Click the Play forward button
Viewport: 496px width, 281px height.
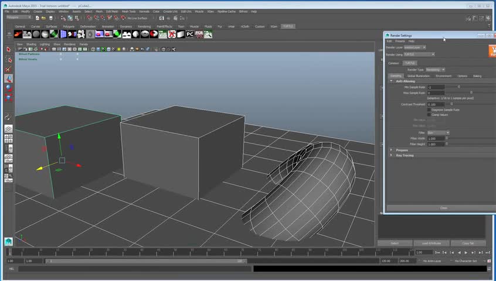pyautogui.click(x=466, y=252)
